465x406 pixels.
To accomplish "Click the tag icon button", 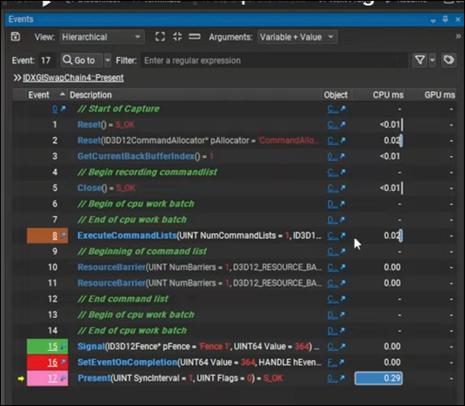I will (449, 61).
